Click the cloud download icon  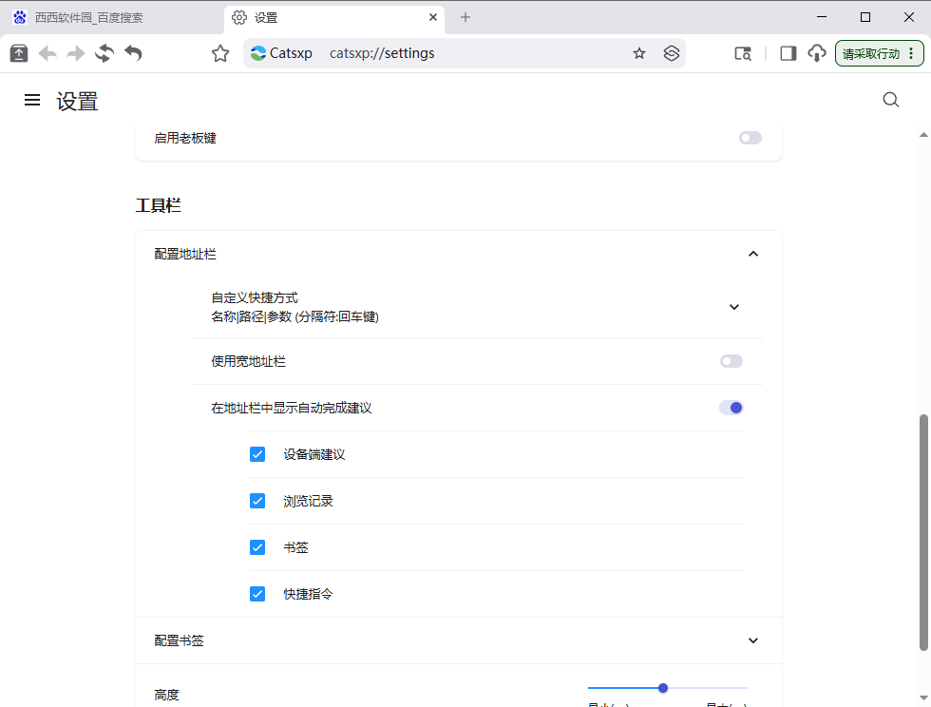click(x=817, y=53)
